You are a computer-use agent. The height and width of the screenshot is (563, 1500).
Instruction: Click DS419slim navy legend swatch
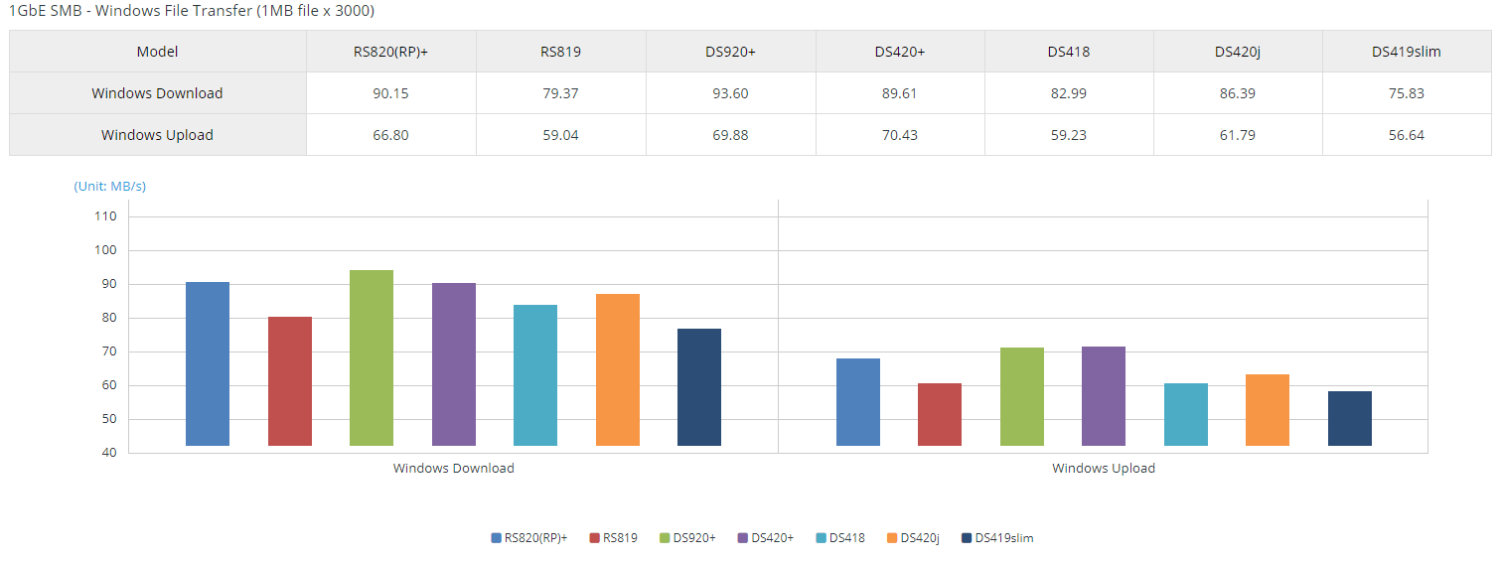click(967, 538)
